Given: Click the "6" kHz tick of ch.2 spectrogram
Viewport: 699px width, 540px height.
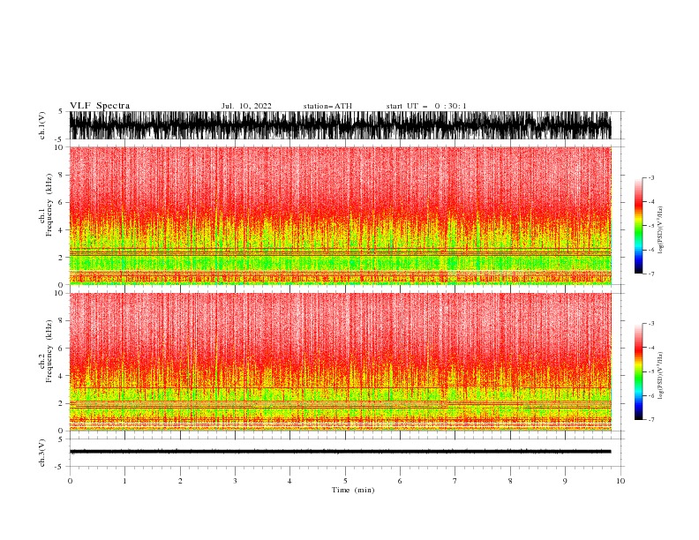Looking at the screenshot, I should coord(61,349).
